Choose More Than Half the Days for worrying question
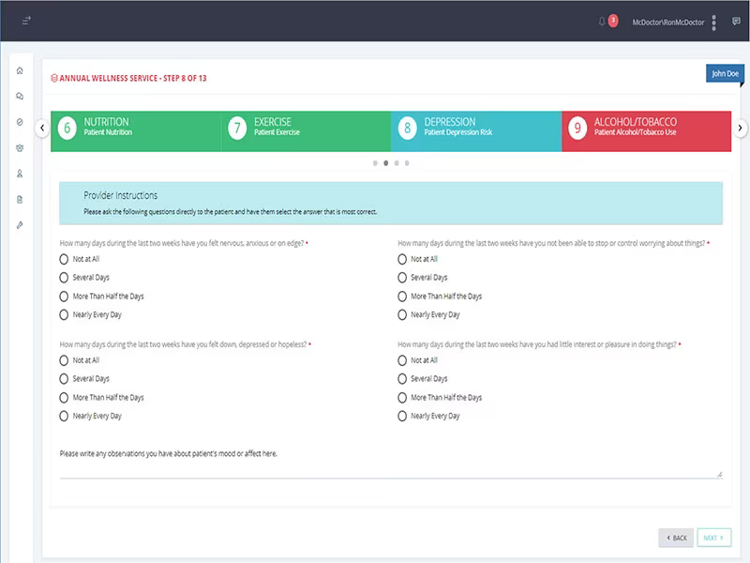The height and width of the screenshot is (563, 750). [x=402, y=297]
